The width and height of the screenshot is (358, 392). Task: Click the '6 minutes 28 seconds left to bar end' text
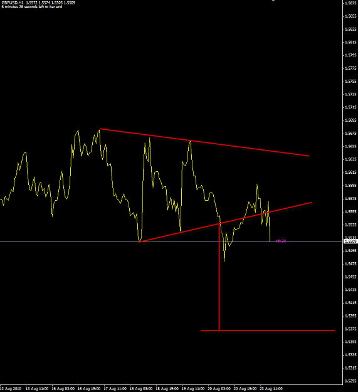(32, 7)
